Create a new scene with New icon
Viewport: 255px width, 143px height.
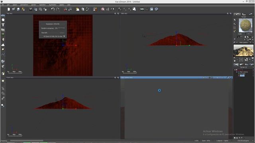[x=9, y=9]
